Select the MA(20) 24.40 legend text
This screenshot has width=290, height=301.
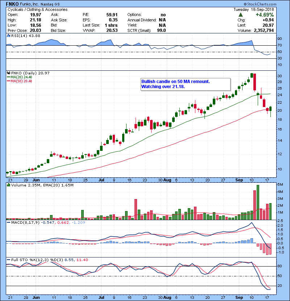click(21, 77)
